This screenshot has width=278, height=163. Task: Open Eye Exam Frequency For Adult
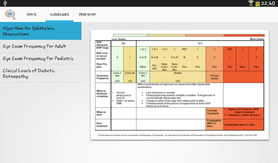pos(41,46)
